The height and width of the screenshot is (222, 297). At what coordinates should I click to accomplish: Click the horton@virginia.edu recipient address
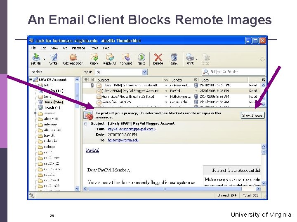coord(123,140)
